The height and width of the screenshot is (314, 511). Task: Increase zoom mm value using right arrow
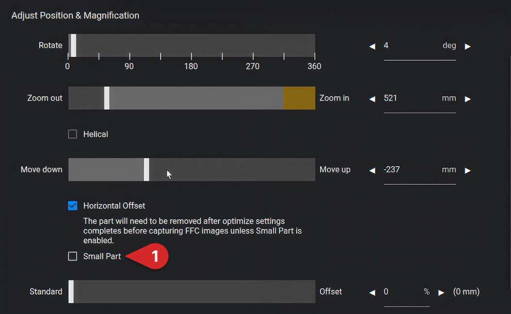click(468, 99)
